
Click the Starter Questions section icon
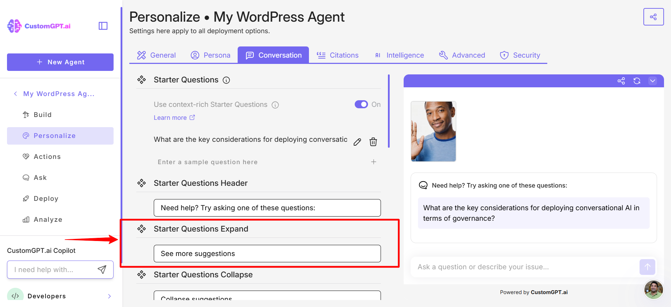point(142,80)
